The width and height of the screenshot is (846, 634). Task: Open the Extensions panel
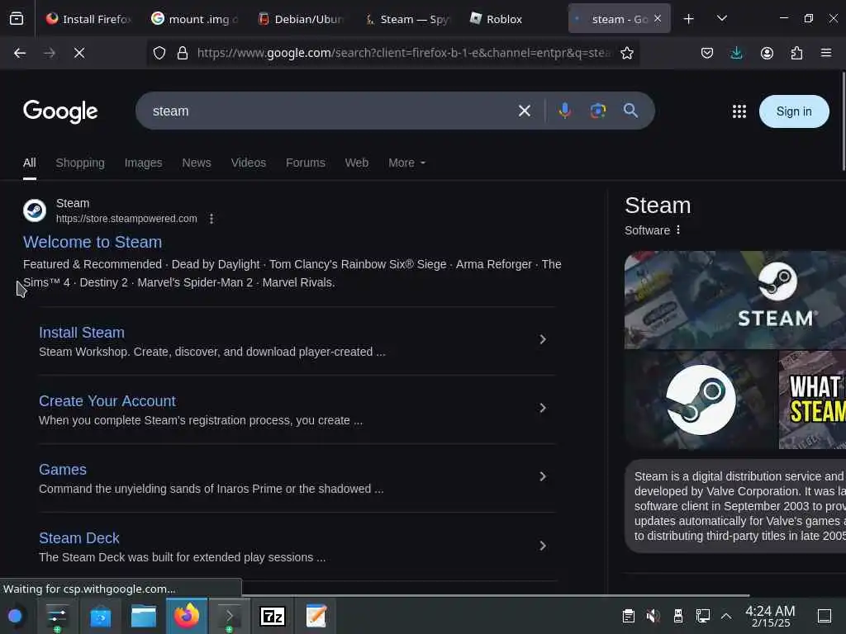click(x=797, y=53)
